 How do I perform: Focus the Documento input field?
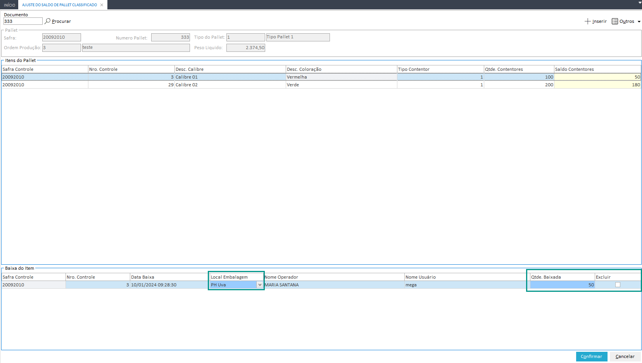click(x=23, y=21)
